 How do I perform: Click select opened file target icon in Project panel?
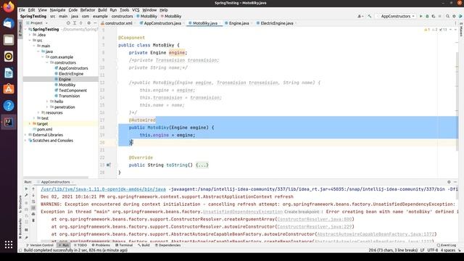point(68,22)
